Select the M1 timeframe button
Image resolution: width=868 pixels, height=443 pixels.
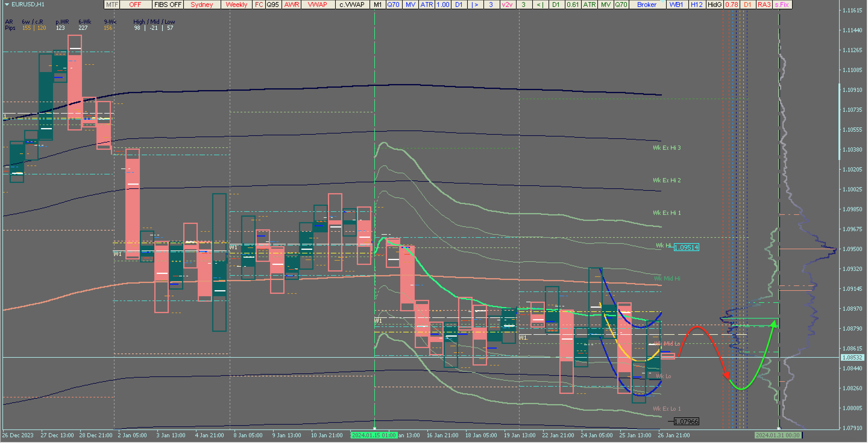[x=377, y=5]
